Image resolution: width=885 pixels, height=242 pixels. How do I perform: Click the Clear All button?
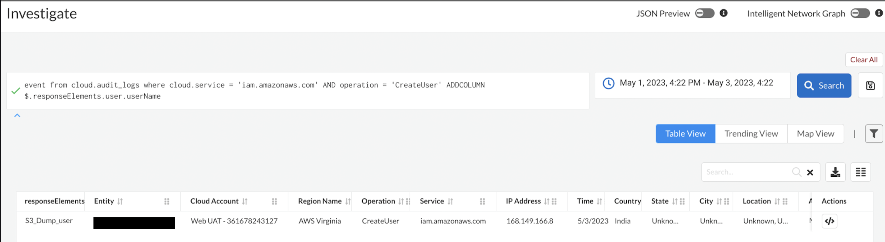click(x=863, y=60)
